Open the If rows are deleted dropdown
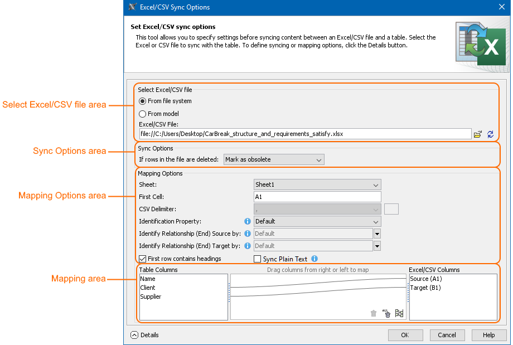This screenshot has height=345, width=513. tap(274, 159)
